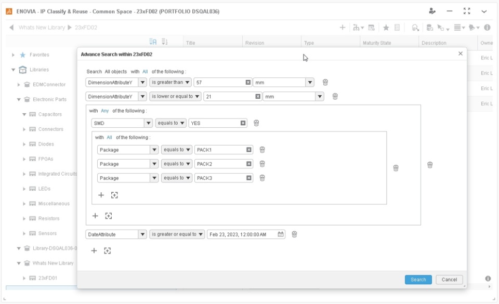Screen dimensions: 499x304
Task: Select Capacitors in the library tree
Action: point(50,114)
